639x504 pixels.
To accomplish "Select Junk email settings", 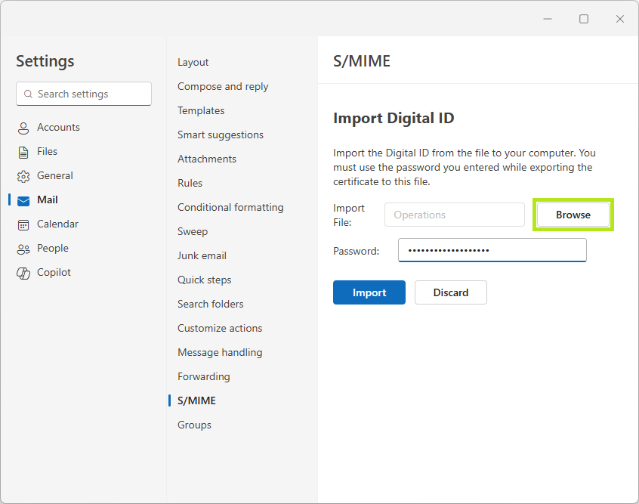I will point(202,255).
